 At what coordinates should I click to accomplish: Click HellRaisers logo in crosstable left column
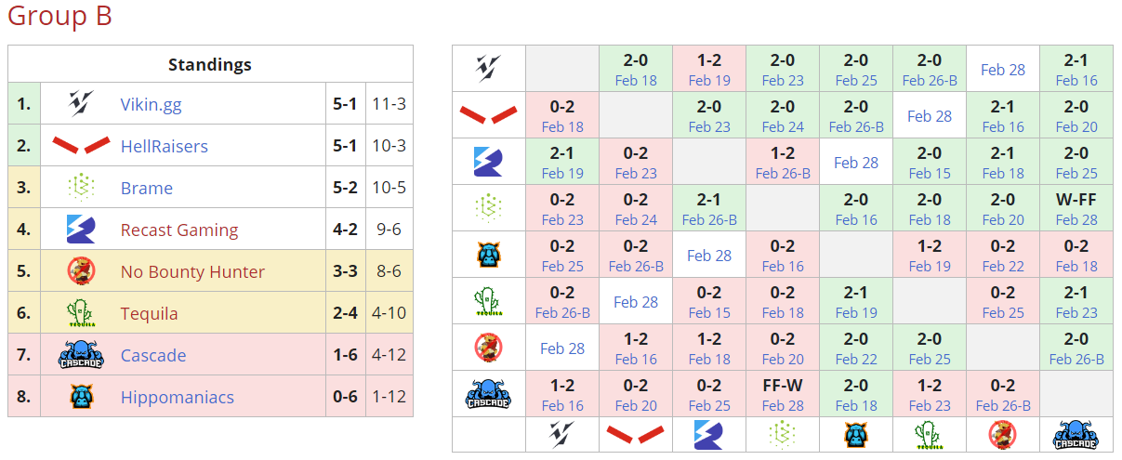[488, 115]
